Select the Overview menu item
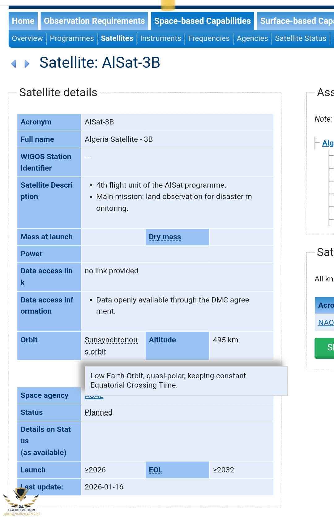Screen dimensions: 334x517 click(27, 38)
